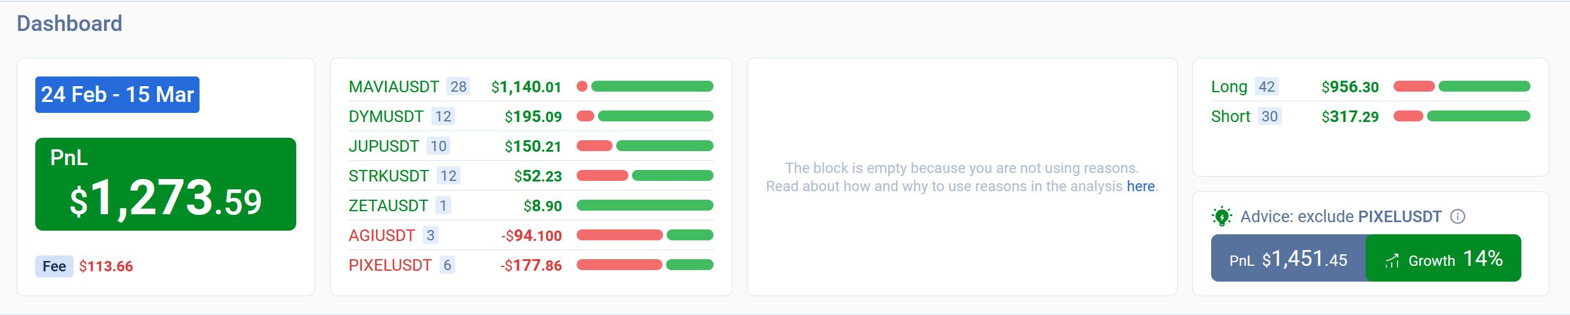Click the Growth chart icon
1570x315 pixels.
pos(1392,261)
